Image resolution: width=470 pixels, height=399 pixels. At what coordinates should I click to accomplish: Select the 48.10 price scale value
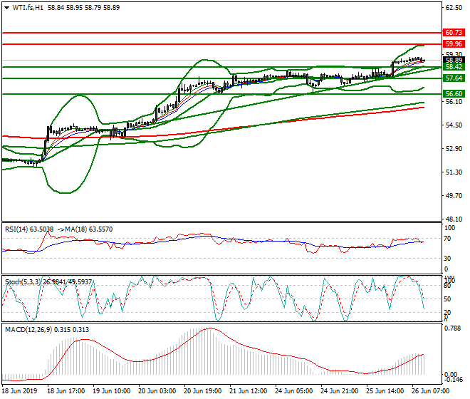pos(454,219)
